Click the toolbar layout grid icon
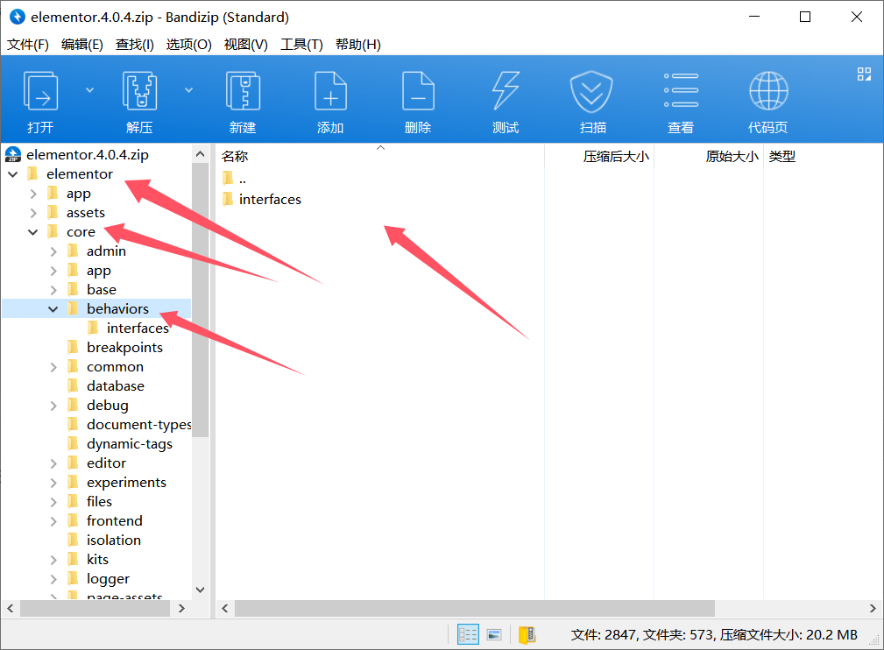This screenshot has height=650, width=884. (x=864, y=74)
